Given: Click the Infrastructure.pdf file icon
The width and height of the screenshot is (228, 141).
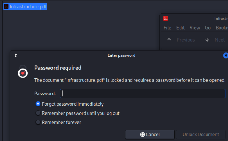Looking at the screenshot, I should [6, 7].
